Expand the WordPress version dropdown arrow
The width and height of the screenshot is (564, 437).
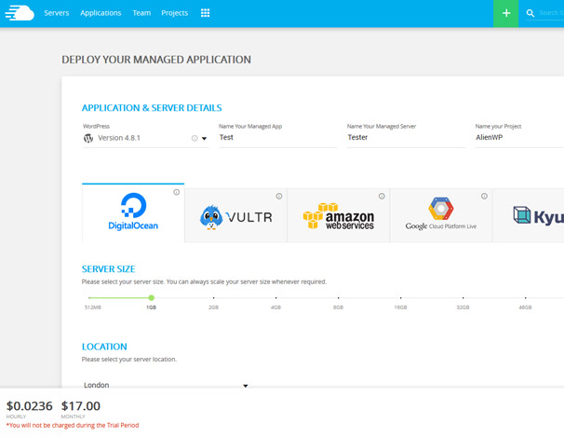click(x=204, y=138)
